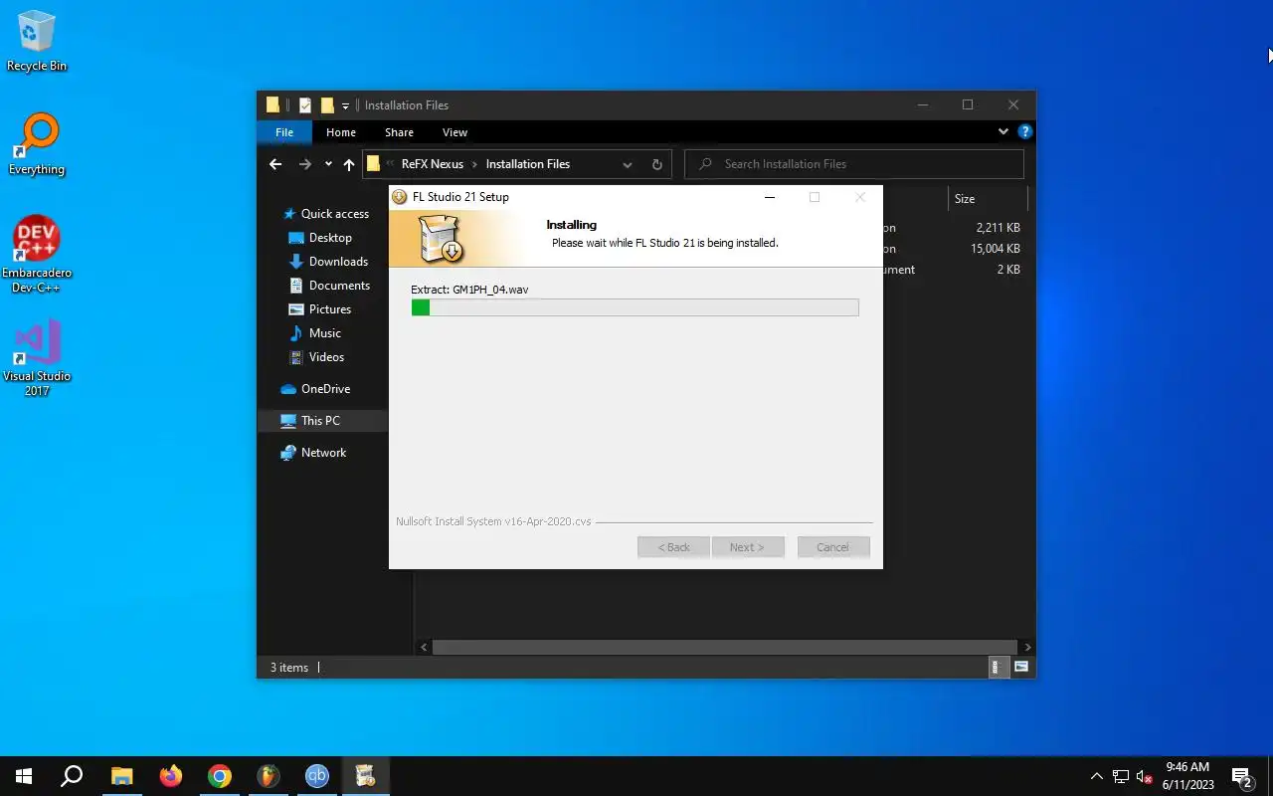Select Network in navigation pane
The width and height of the screenshot is (1273, 796).
pyautogui.click(x=323, y=453)
